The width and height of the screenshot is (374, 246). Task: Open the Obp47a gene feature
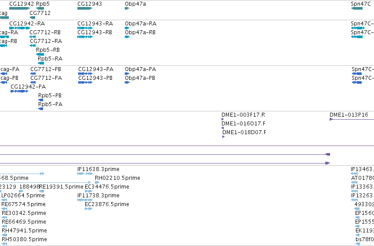point(127,9)
